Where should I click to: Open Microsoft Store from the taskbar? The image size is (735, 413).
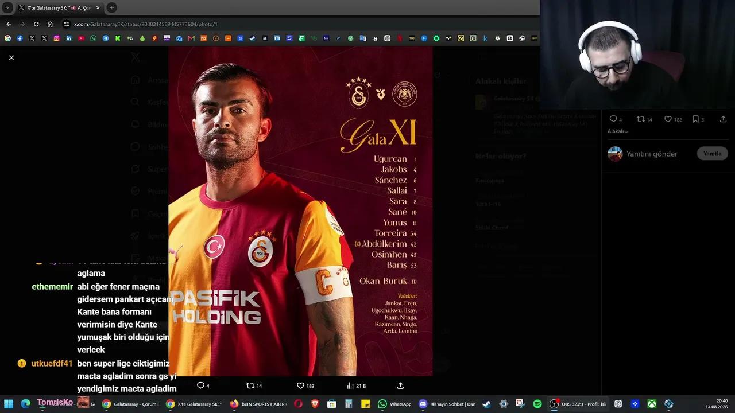click(332, 404)
